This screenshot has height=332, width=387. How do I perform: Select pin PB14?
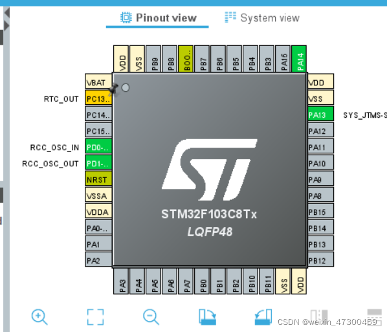pos(320,227)
